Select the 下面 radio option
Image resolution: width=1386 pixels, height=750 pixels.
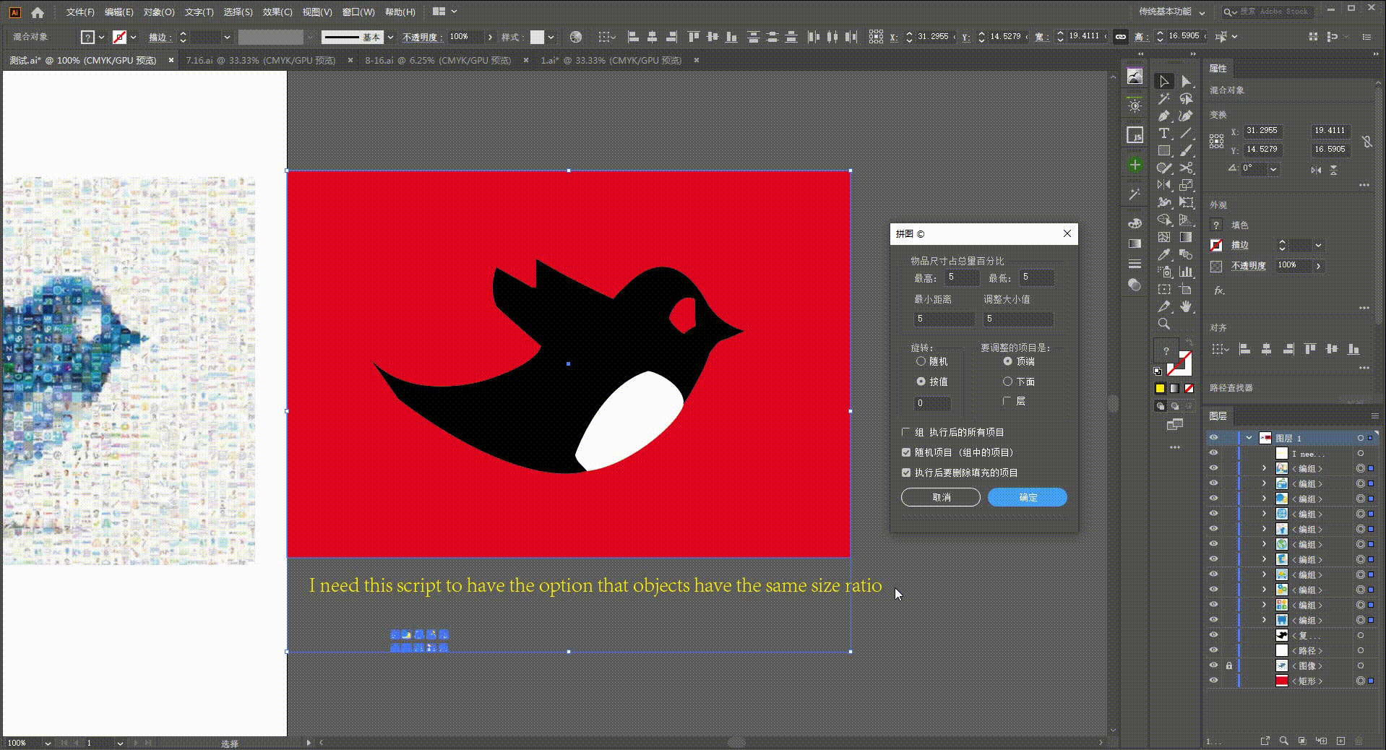1007,382
